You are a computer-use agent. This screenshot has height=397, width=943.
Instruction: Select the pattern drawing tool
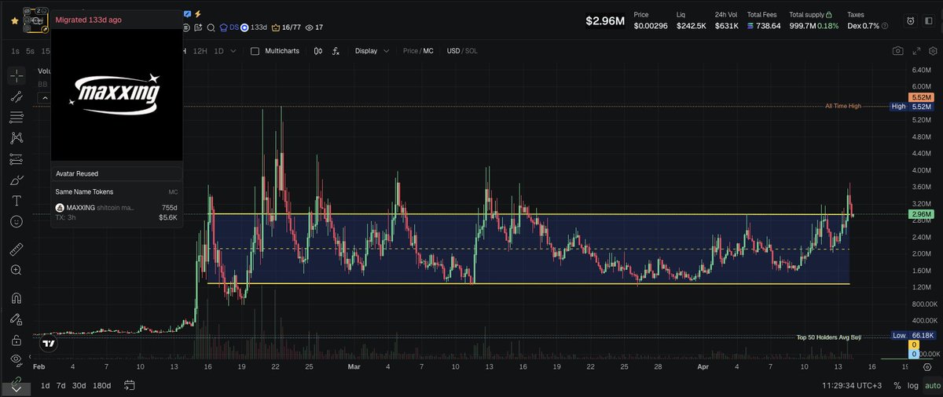tap(17, 138)
